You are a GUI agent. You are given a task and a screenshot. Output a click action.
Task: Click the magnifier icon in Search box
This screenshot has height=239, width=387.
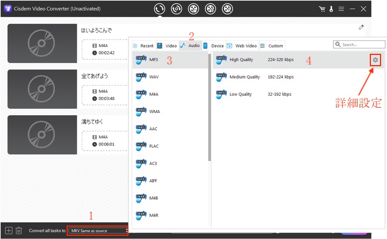(338, 45)
